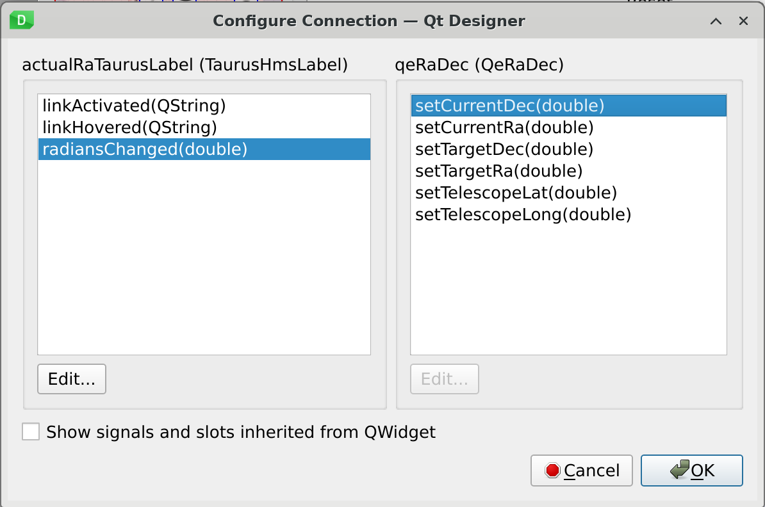
Task: Click inside the empty slot list area
Action: click(568, 288)
